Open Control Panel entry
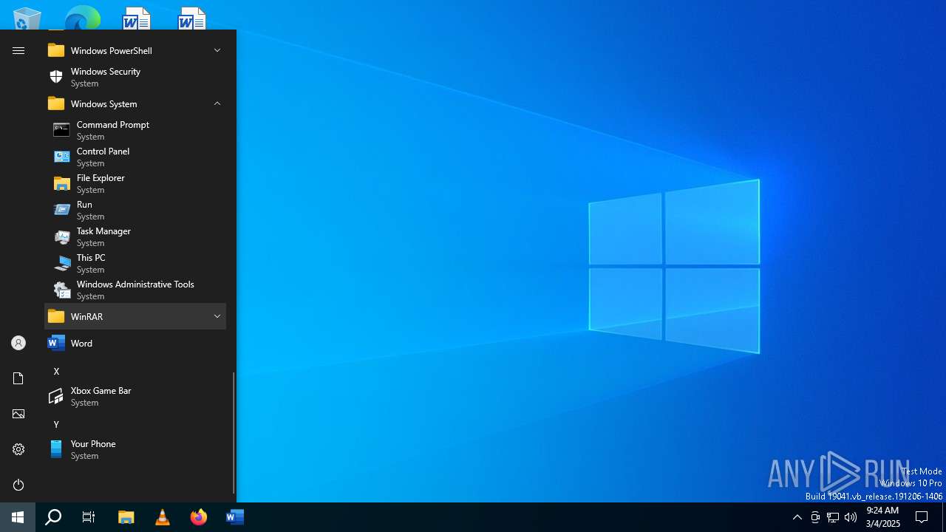946x532 pixels. (x=135, y=157)
